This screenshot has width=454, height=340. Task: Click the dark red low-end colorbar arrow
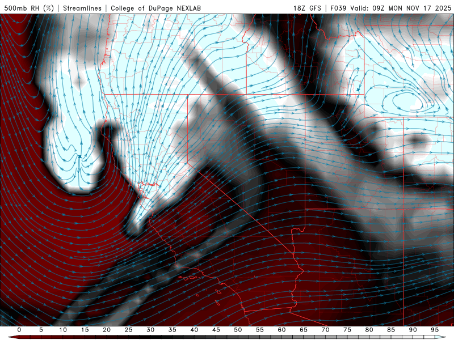(x=13, y=337)
